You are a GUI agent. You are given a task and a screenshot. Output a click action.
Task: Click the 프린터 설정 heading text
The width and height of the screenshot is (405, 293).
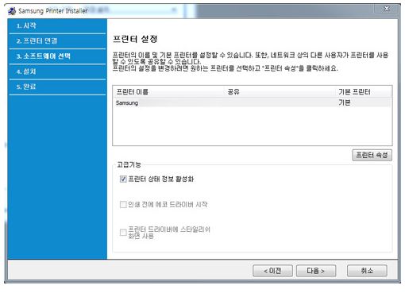[135, 39]
